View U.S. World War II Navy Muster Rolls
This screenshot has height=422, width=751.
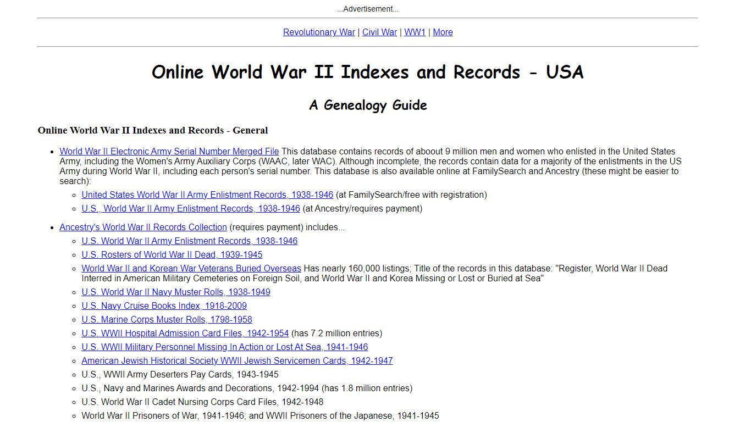[176, 292]
